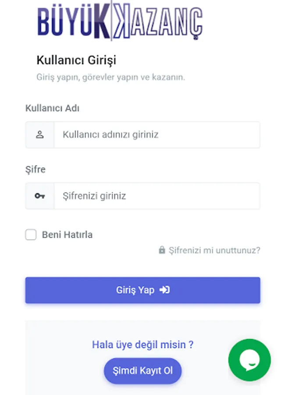
Task: Click the Kullanıcı Girişi heading
Action: click(x=76, y=60)
